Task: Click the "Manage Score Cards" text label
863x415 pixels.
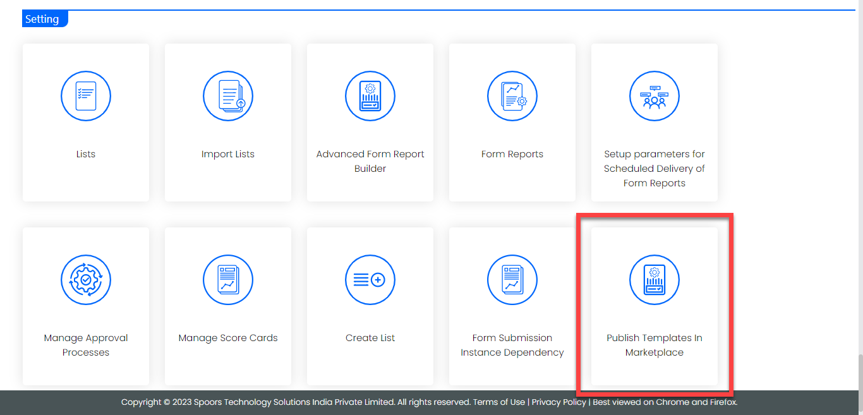Action: pyautogui.click(x=228, y=338)
